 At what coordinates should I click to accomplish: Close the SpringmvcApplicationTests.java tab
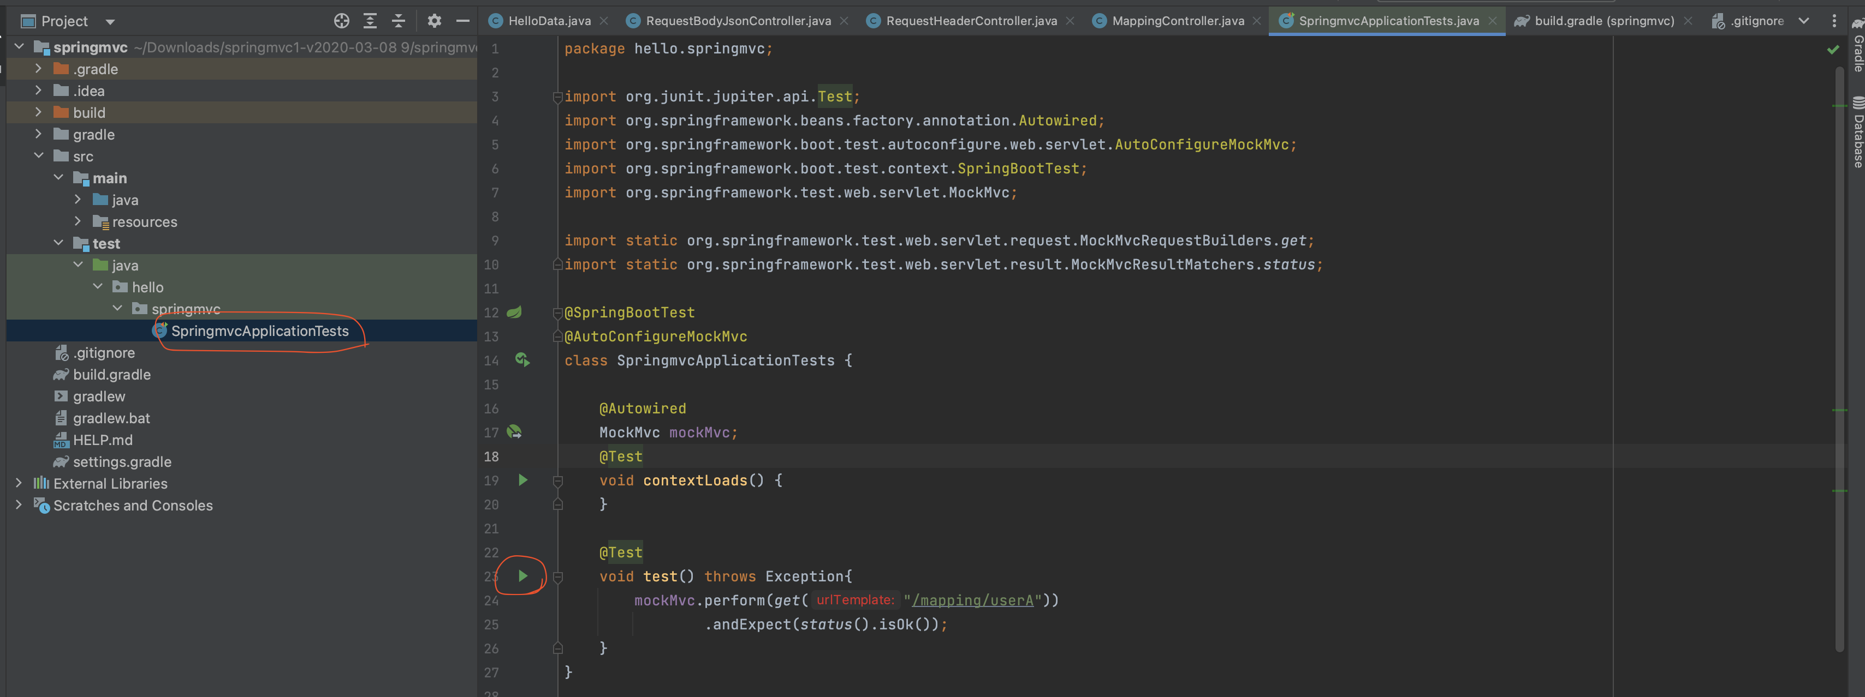(x=1492, y=21)
